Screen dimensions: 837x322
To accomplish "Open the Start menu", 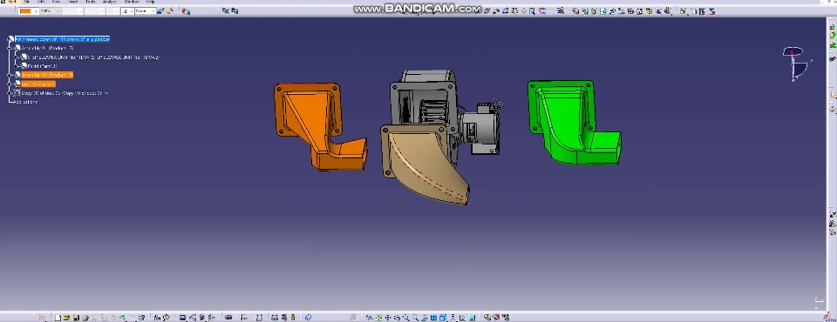I will point(11,2).
